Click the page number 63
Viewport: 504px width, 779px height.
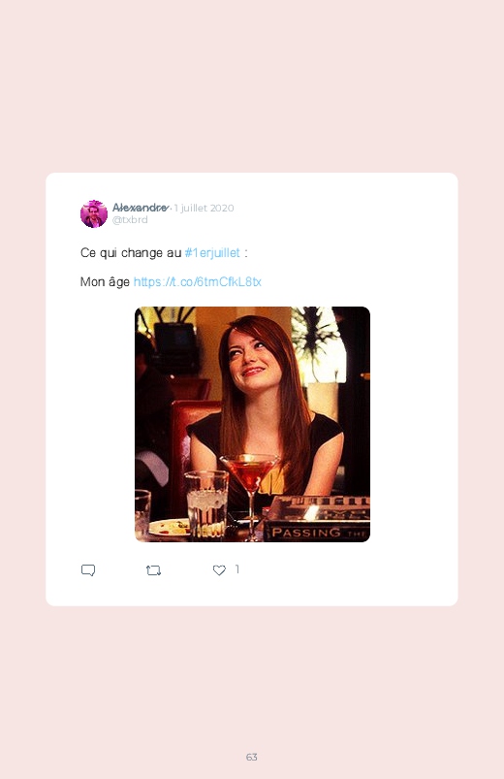(252, 757)
